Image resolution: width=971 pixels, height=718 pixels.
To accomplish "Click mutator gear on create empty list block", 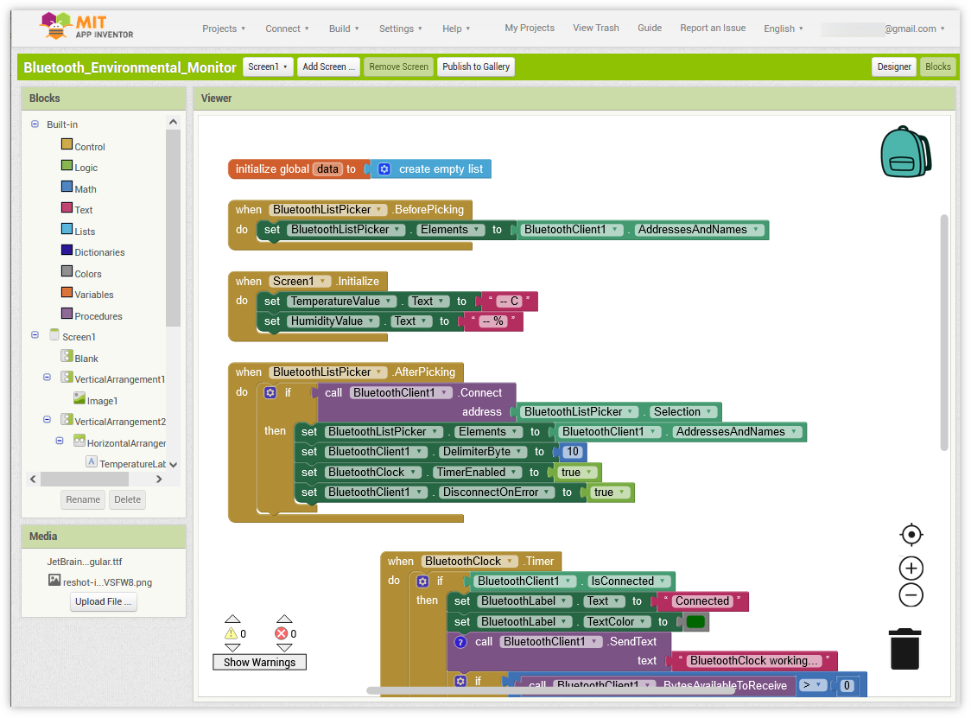I will click(384, 169).
